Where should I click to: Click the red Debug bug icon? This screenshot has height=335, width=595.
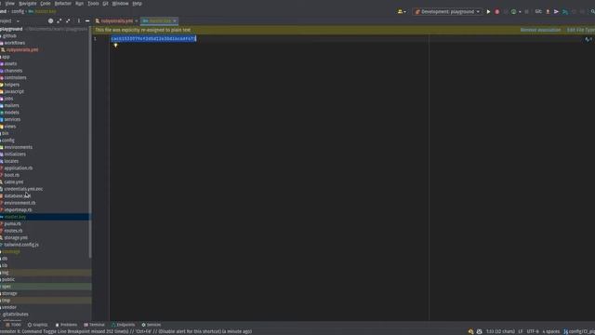click(x=497, y=12)
